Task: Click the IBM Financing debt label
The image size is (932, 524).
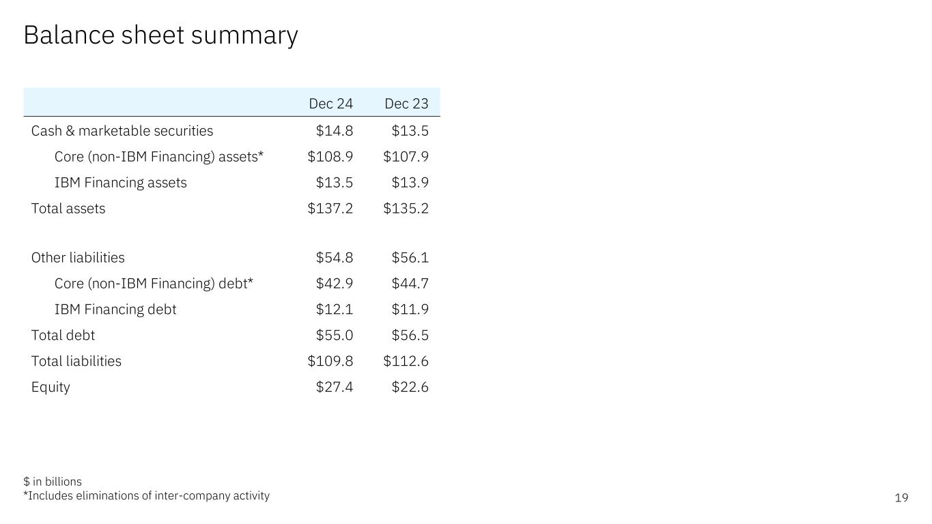Action: [x=115, y=310]
